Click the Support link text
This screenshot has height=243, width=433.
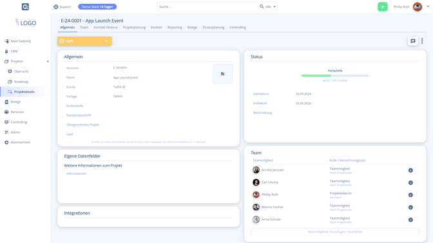65,6
